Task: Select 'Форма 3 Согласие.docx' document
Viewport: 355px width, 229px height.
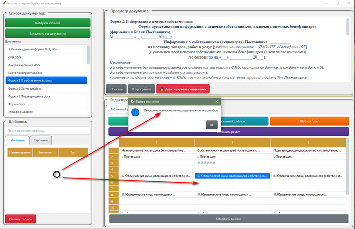Action: 46,89
